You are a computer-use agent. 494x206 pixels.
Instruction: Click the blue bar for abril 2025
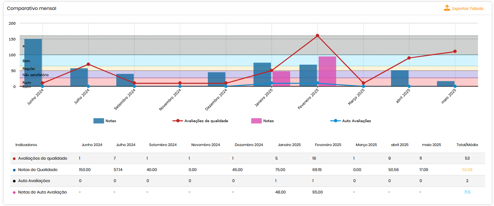pyautogui.click(x=399, y=78)
